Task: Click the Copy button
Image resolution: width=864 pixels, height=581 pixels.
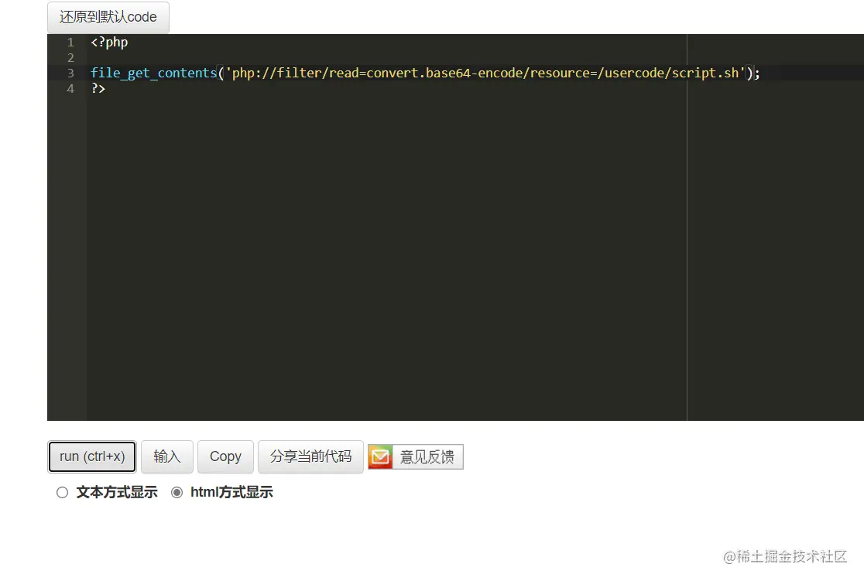Action: [x=225, y=456]
